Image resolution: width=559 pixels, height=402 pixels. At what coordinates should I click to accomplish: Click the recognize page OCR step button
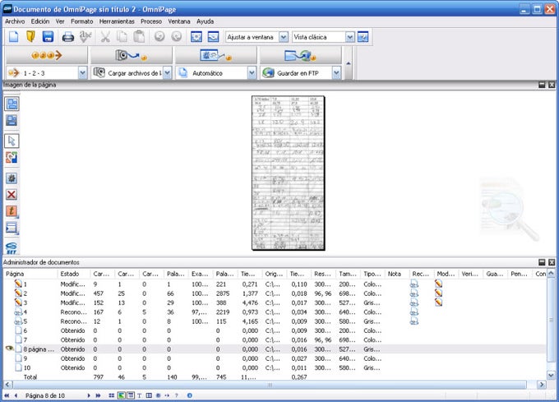pyautogui.click(x=215, y=56)
